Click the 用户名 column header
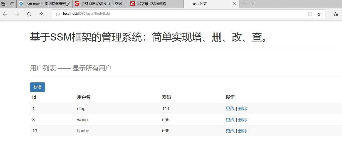 [x=84, y=97]
